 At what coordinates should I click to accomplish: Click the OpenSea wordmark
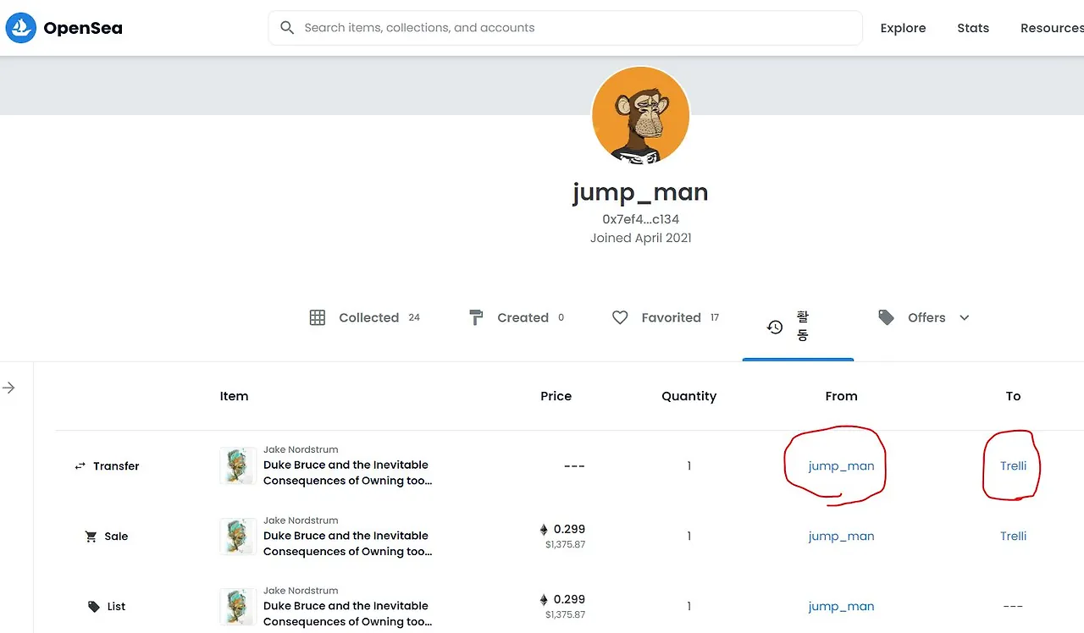[x=83, y=28]
